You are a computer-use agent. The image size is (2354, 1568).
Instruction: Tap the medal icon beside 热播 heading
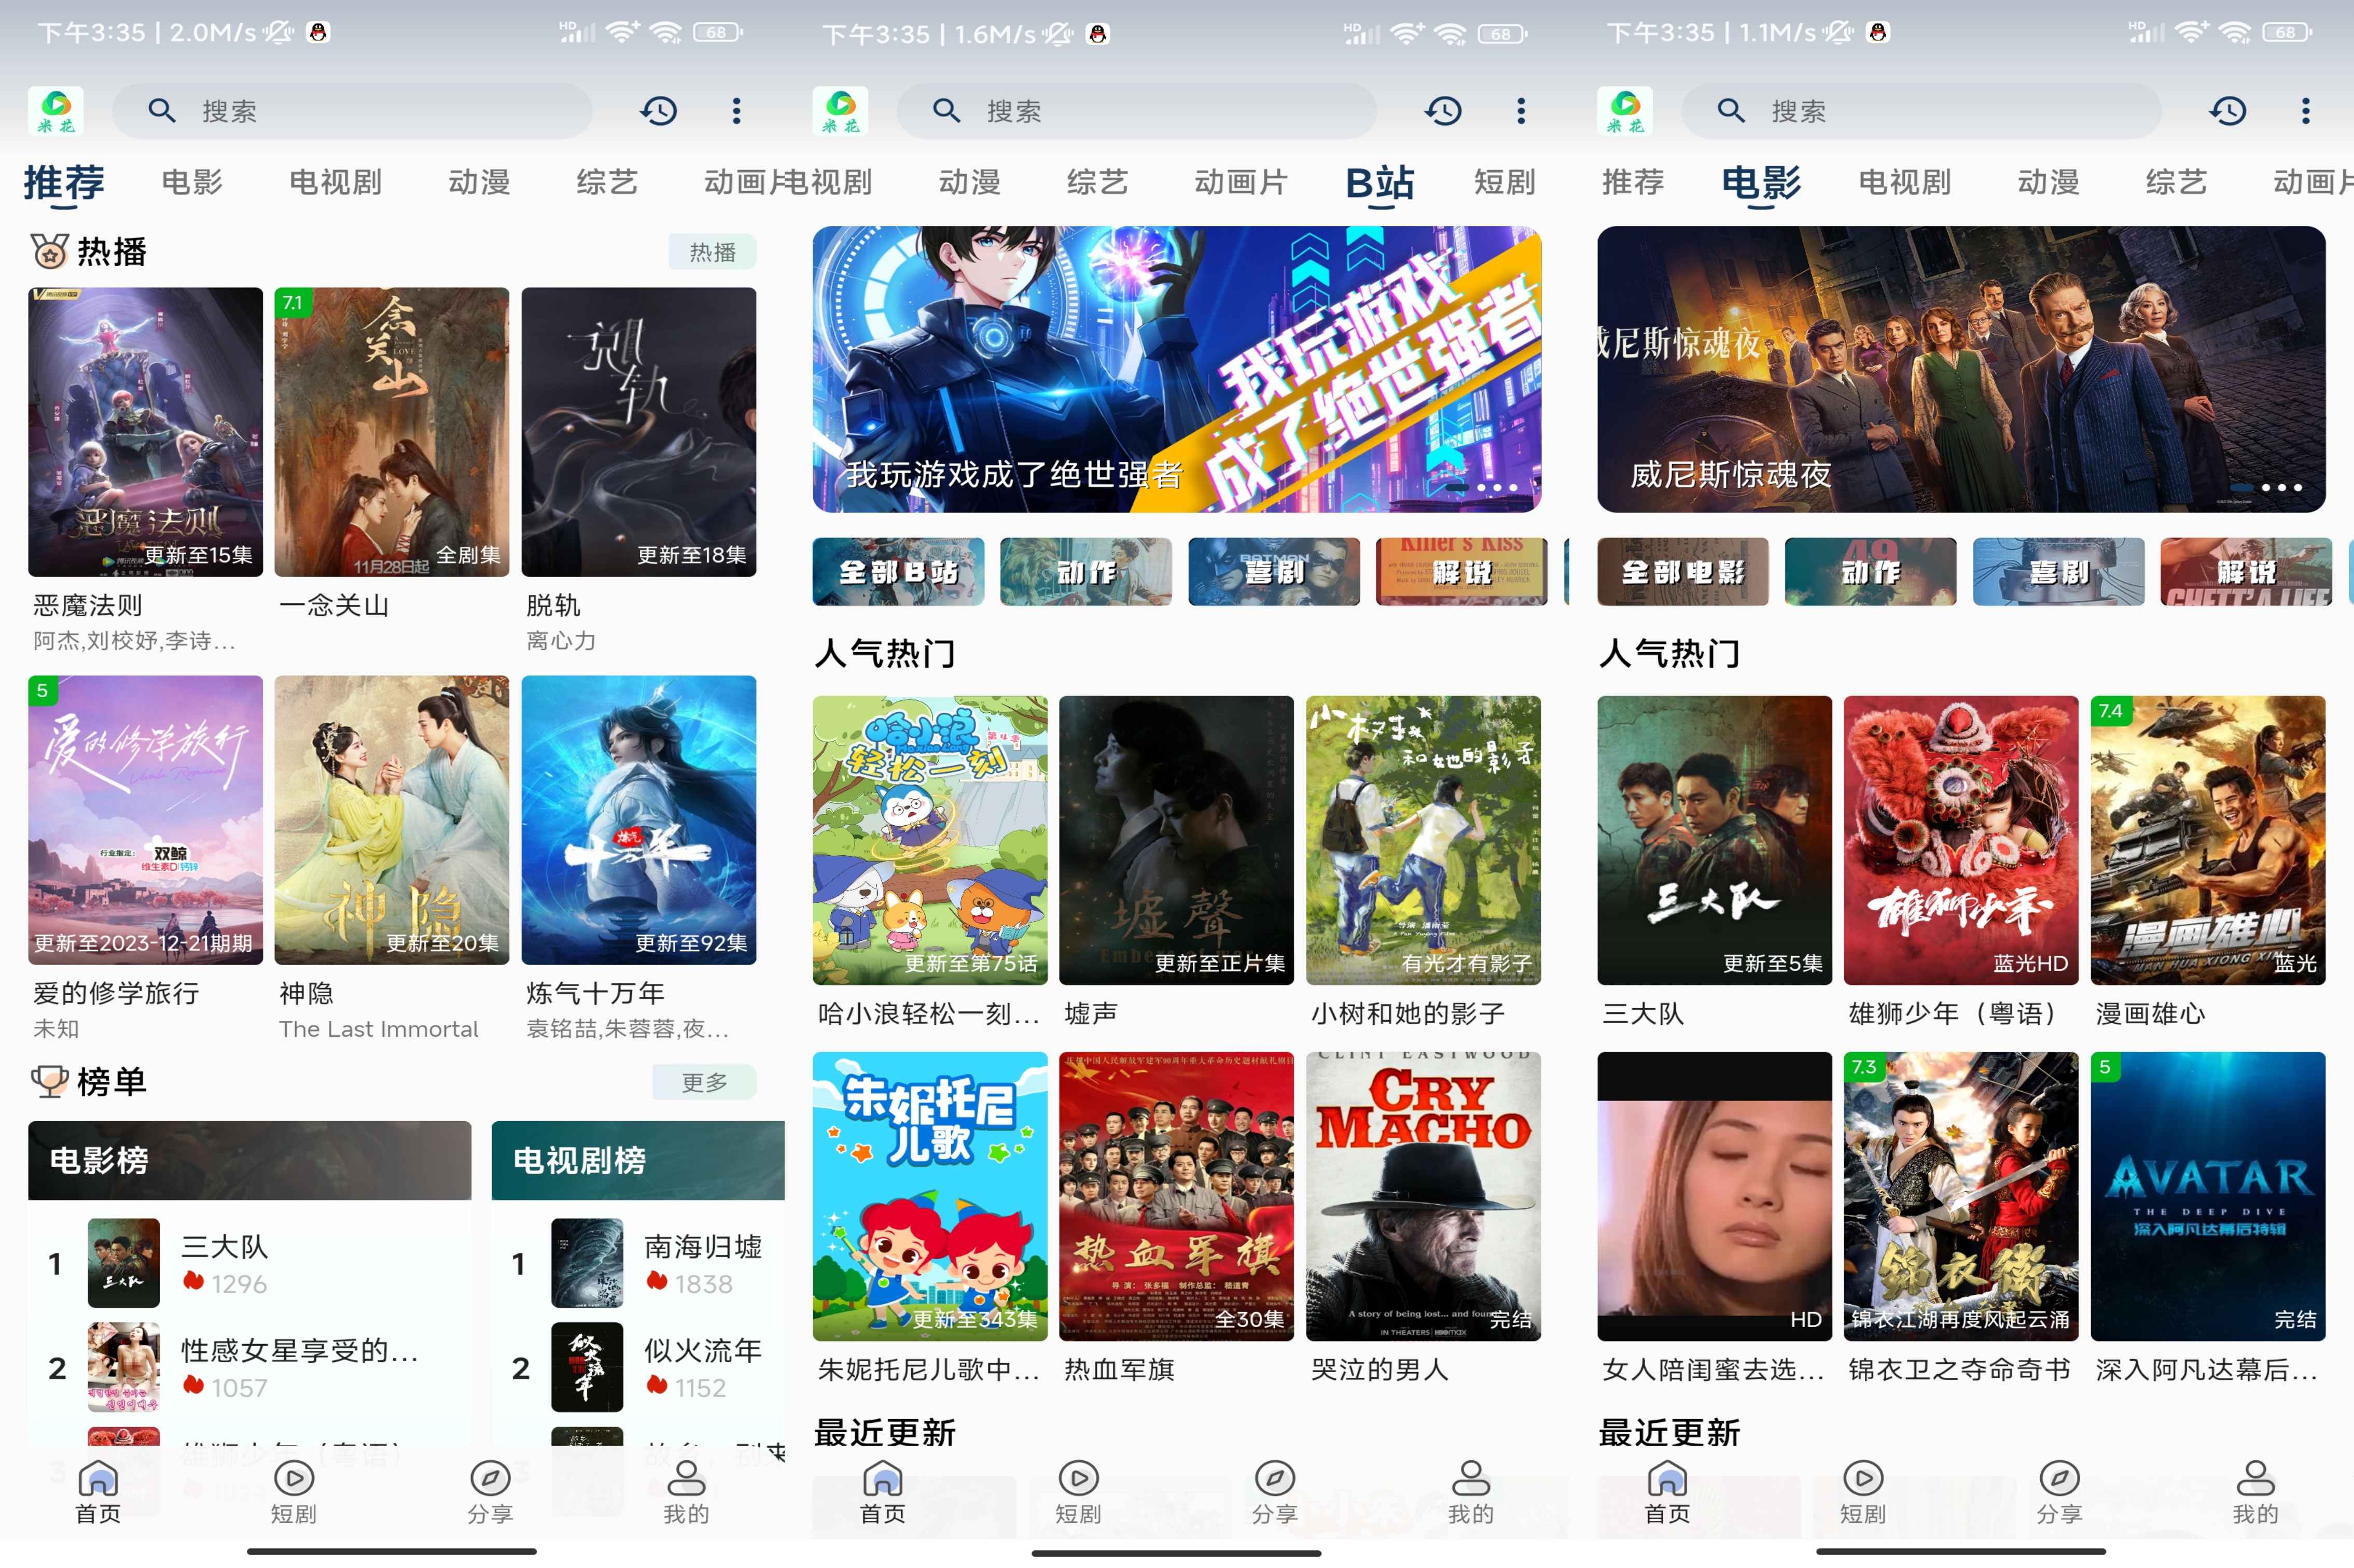pyautogui.click(x=49, y=251)
